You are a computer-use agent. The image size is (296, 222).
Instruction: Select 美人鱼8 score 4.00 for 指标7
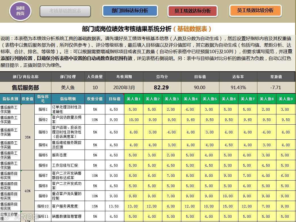pos(267,175)
